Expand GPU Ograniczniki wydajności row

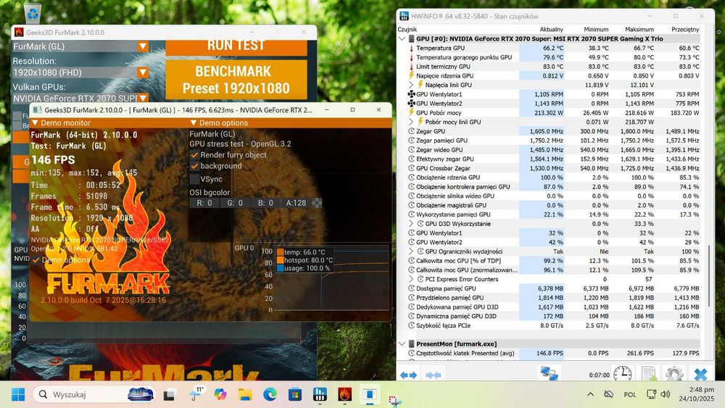[410, 251]
